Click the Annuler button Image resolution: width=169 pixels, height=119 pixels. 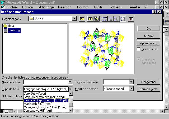pyautogui.click(x=148, y=36)
